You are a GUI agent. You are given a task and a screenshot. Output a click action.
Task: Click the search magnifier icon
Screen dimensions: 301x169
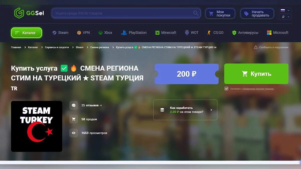pyautogui.click(x=196, y=13)
